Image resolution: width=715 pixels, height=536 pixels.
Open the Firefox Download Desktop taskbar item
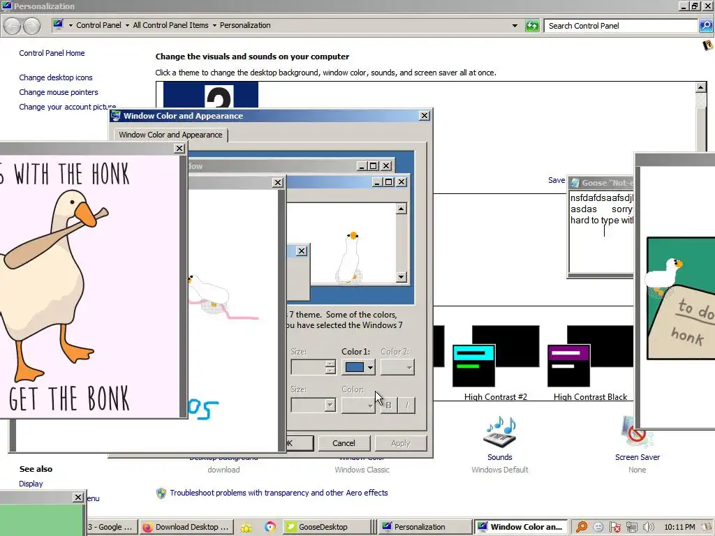click(186, 527)
